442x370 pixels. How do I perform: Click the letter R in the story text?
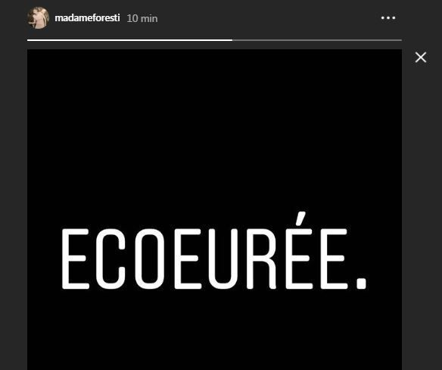pyautogui.click(x=261, y=259)
